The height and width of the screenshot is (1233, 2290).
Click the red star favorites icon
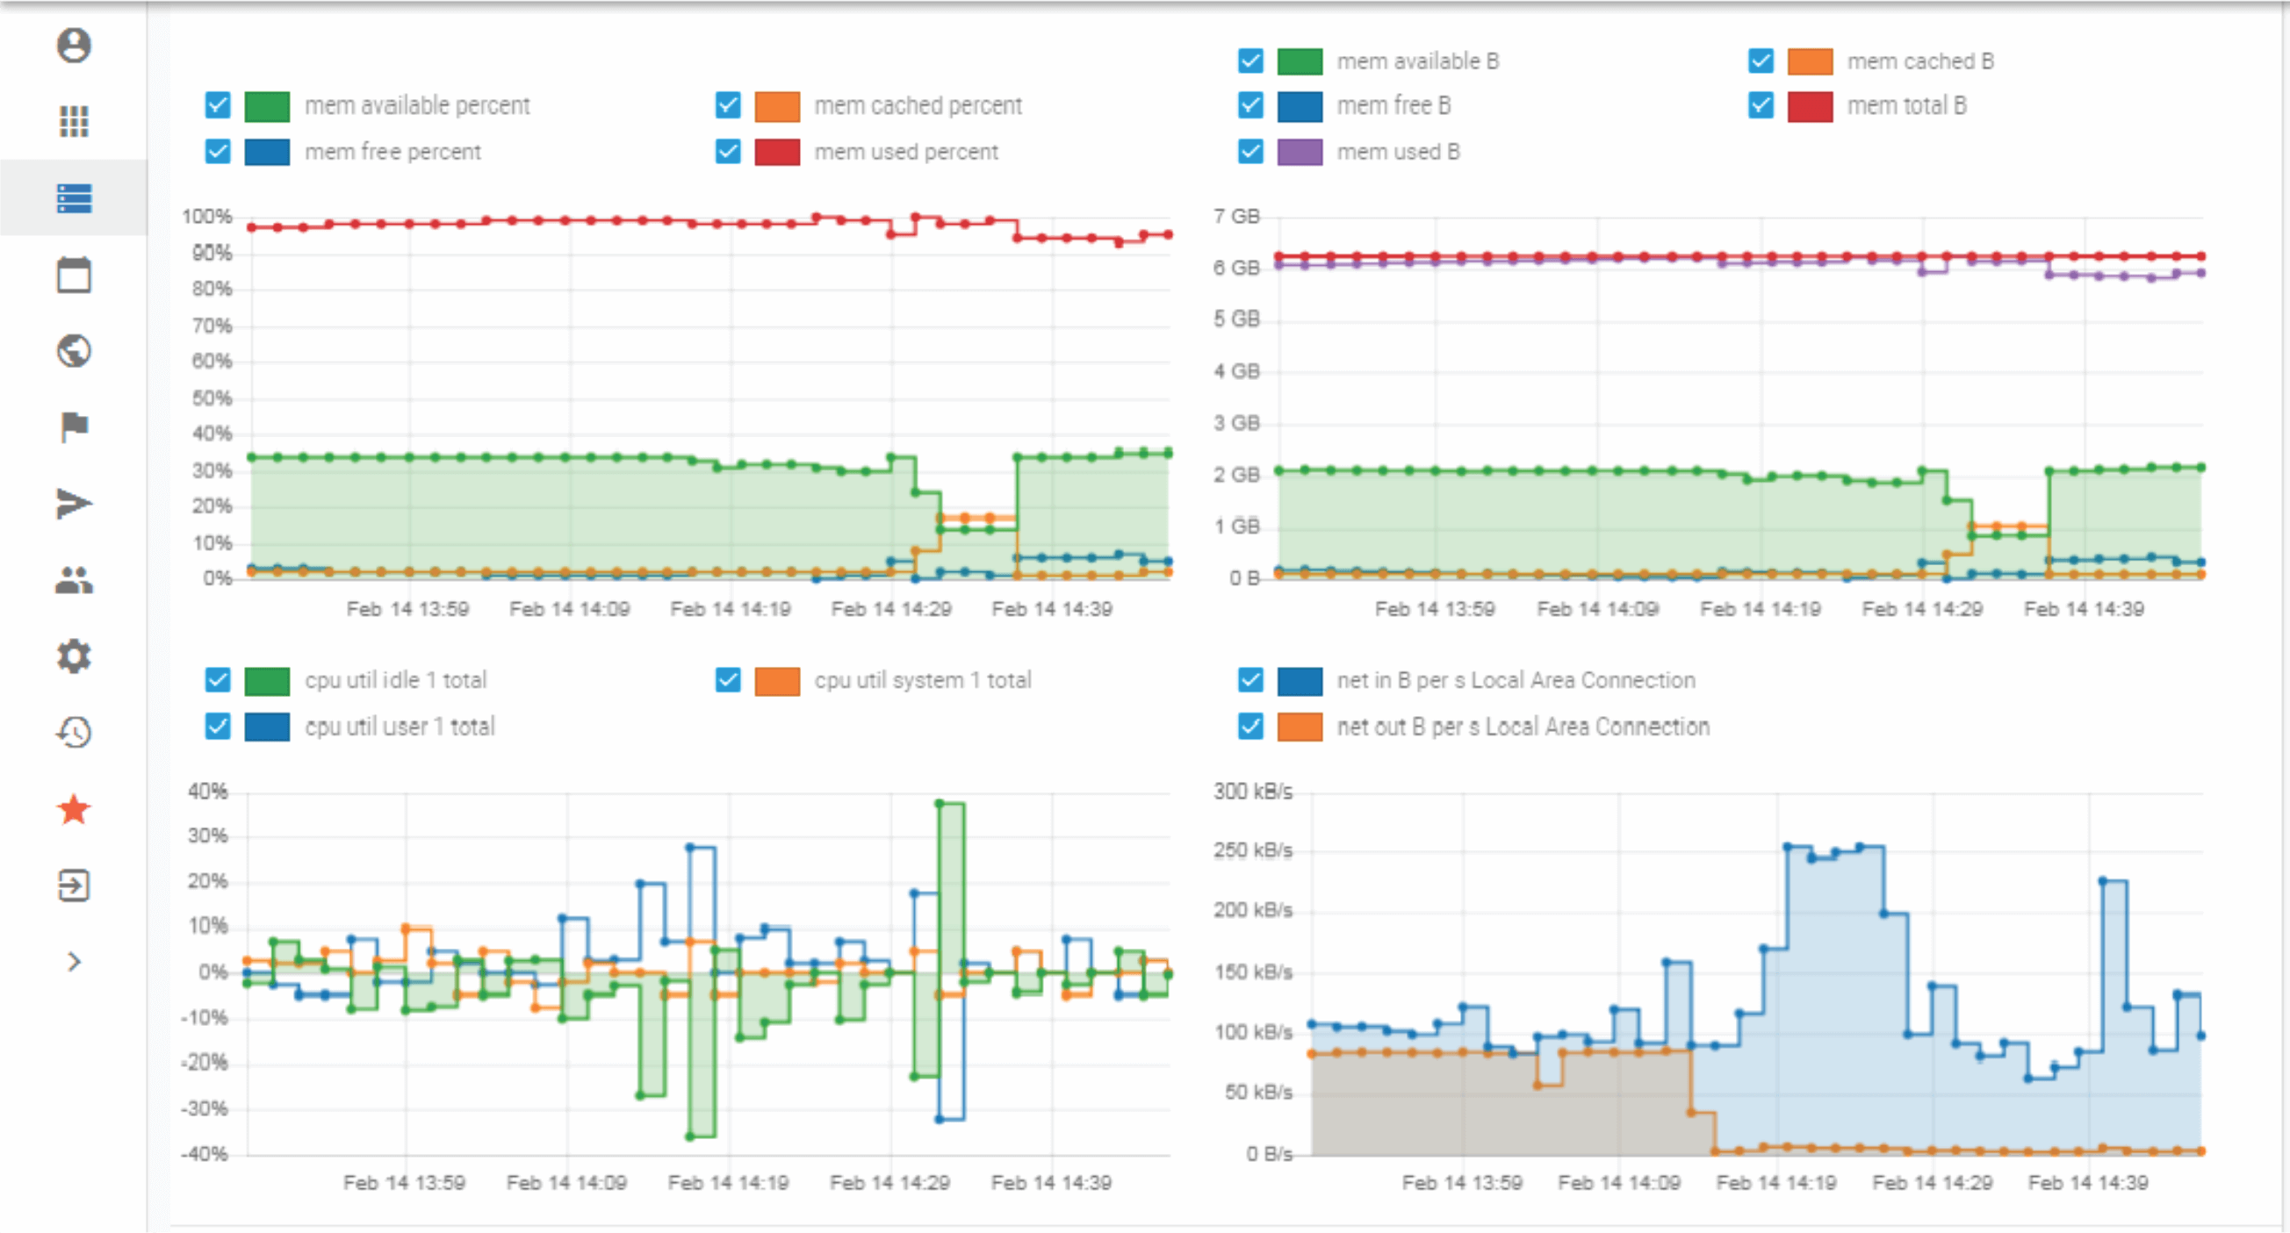click(74, 809)
